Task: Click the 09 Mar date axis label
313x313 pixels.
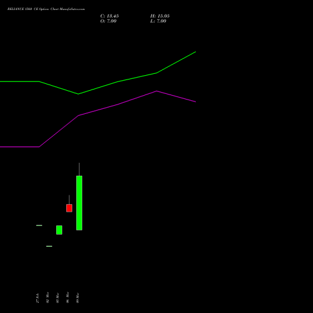Action: (78, 298)
